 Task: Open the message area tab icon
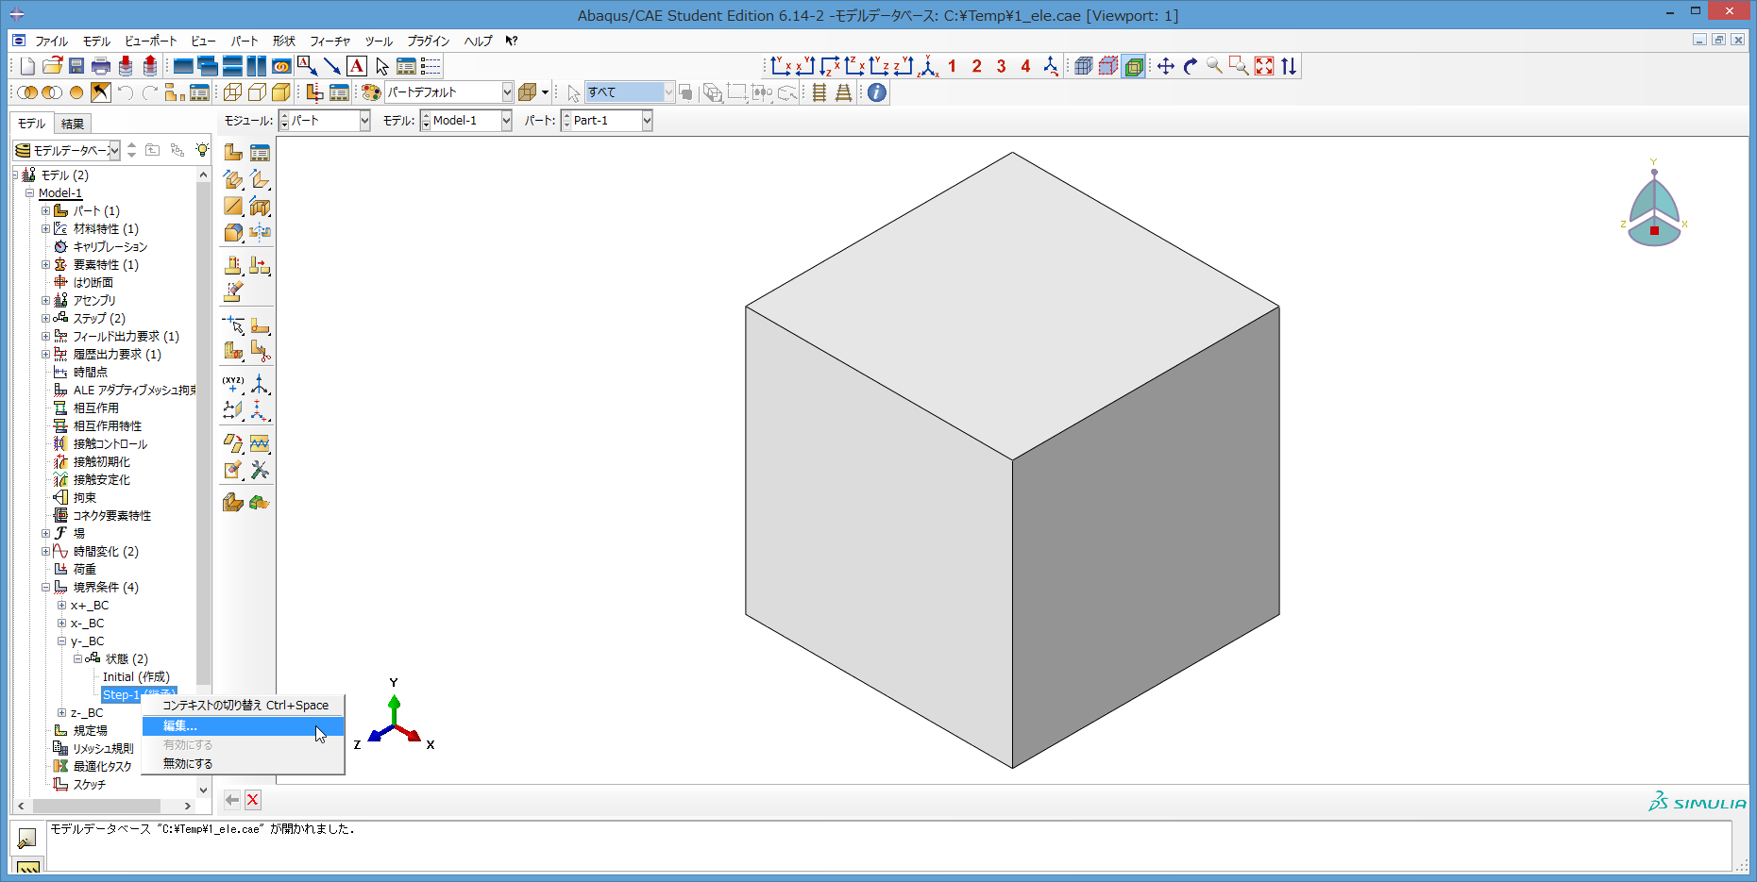[x=27, y=838]
